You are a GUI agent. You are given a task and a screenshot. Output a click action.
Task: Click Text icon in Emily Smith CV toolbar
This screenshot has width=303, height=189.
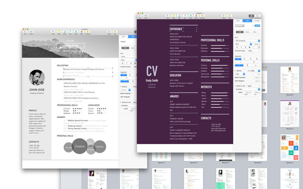(185, 16)
